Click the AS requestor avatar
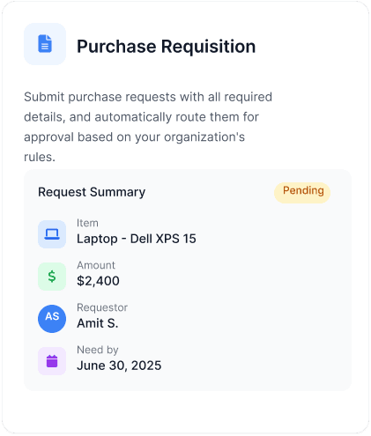Image resolution: width=371 pixels, height=436 pixels. (52, 319)
